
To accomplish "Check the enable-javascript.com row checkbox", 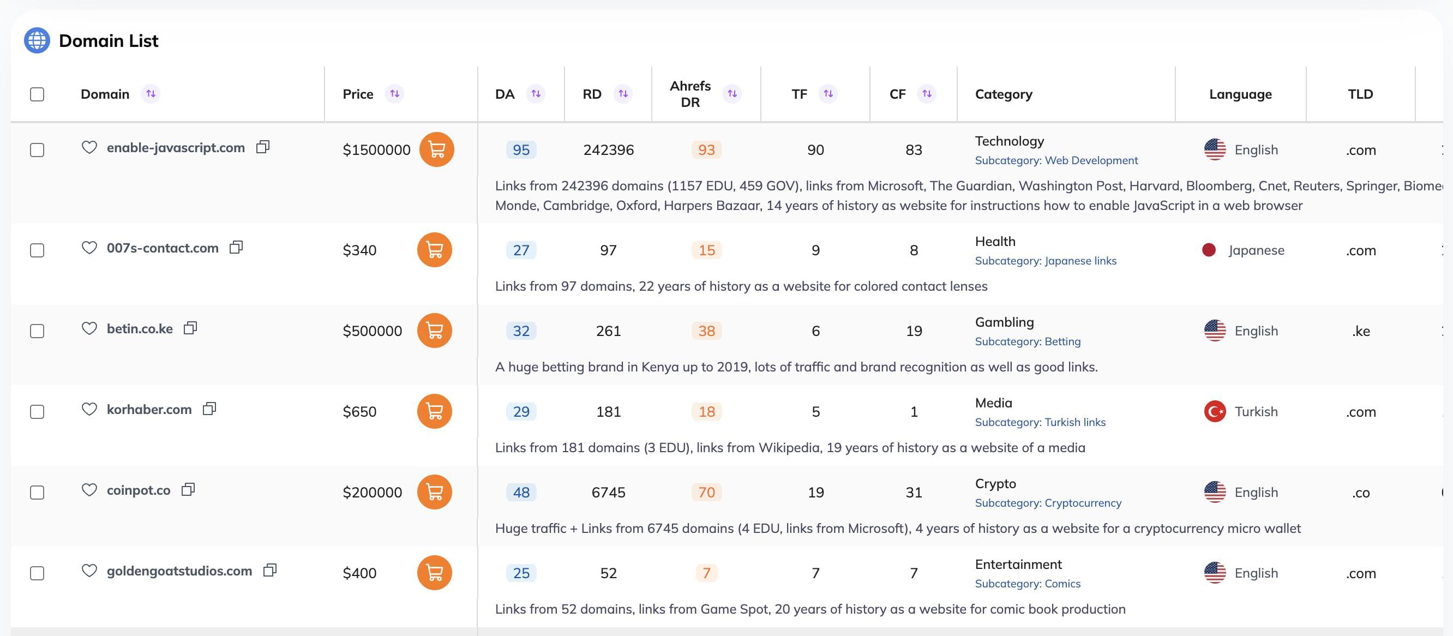I will coord(37,150).
